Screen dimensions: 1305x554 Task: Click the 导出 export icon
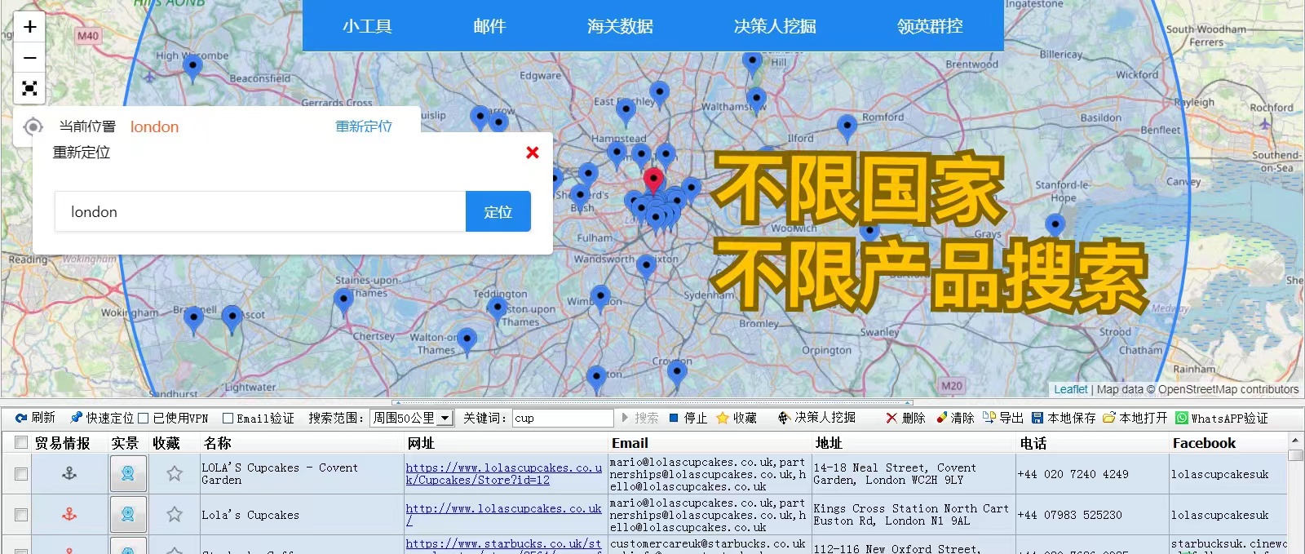tap(989, 418)
